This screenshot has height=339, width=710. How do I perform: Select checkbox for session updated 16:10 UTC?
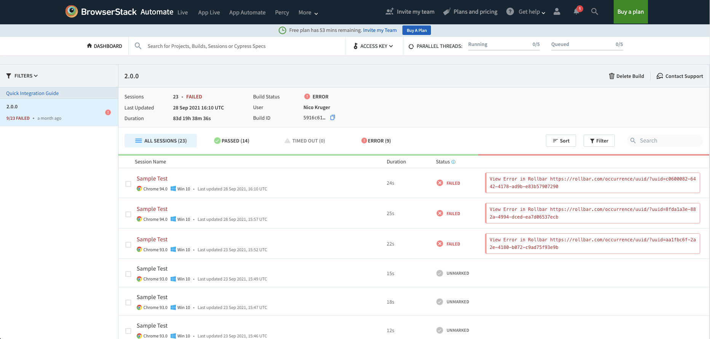pos(128,184)
